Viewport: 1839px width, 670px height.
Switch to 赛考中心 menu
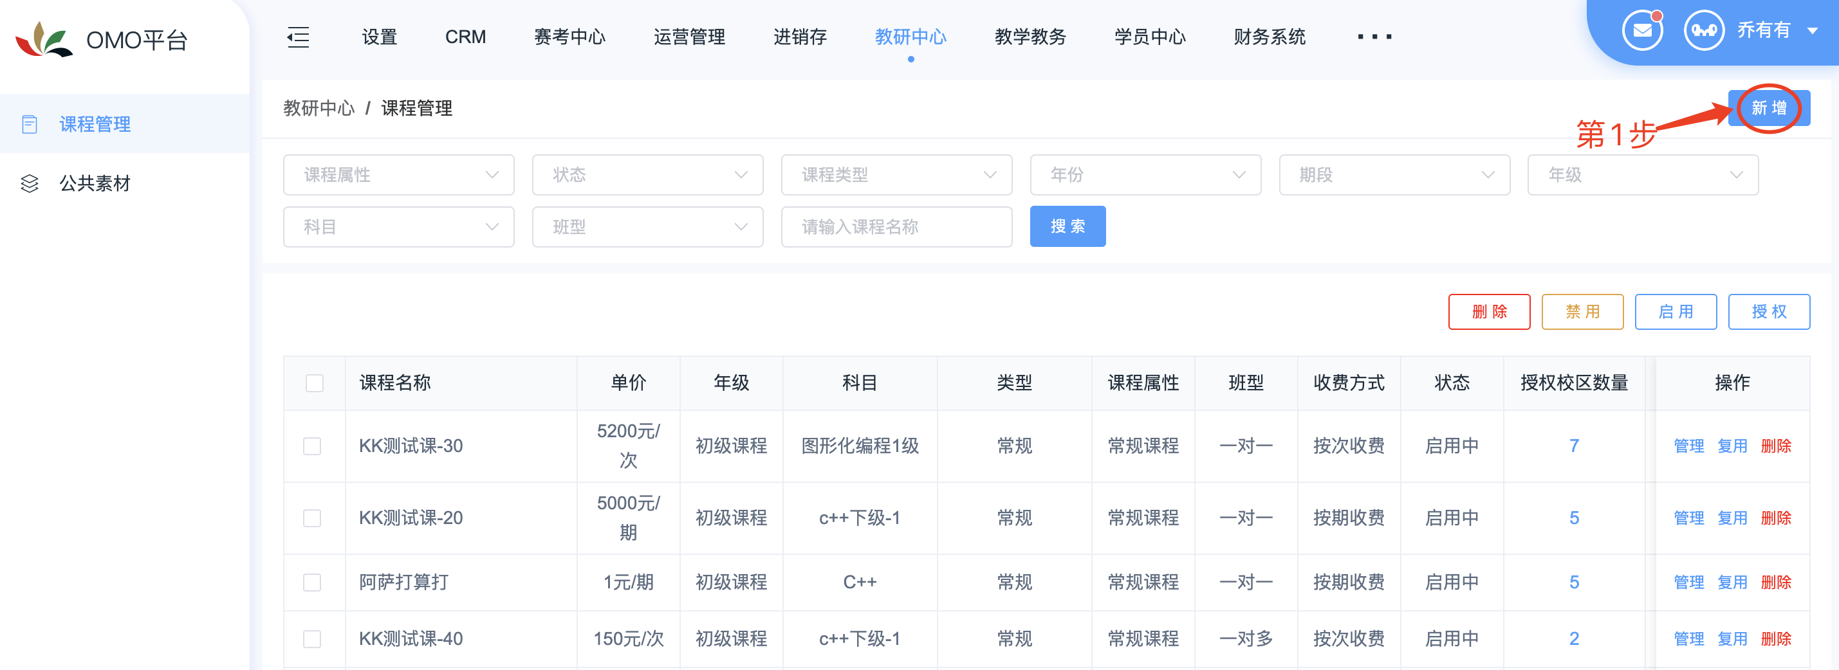click(x=569, y=37)
